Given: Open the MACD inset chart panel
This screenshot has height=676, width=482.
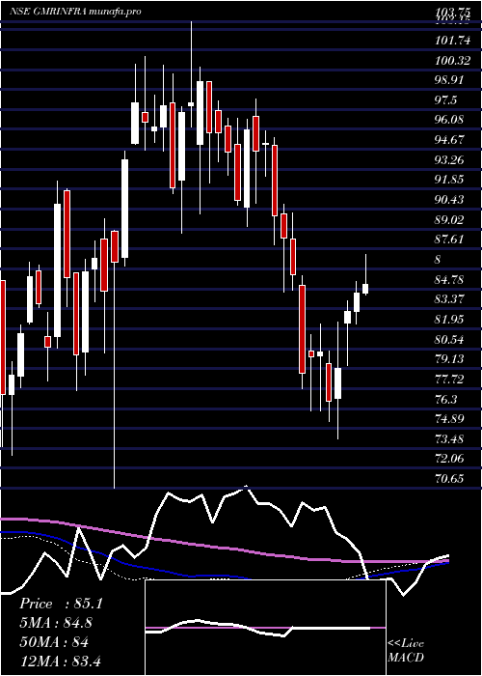Looking at the screenshot, I should [265, 628].
